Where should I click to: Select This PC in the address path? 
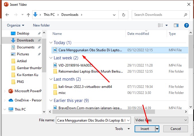point(49,15)
